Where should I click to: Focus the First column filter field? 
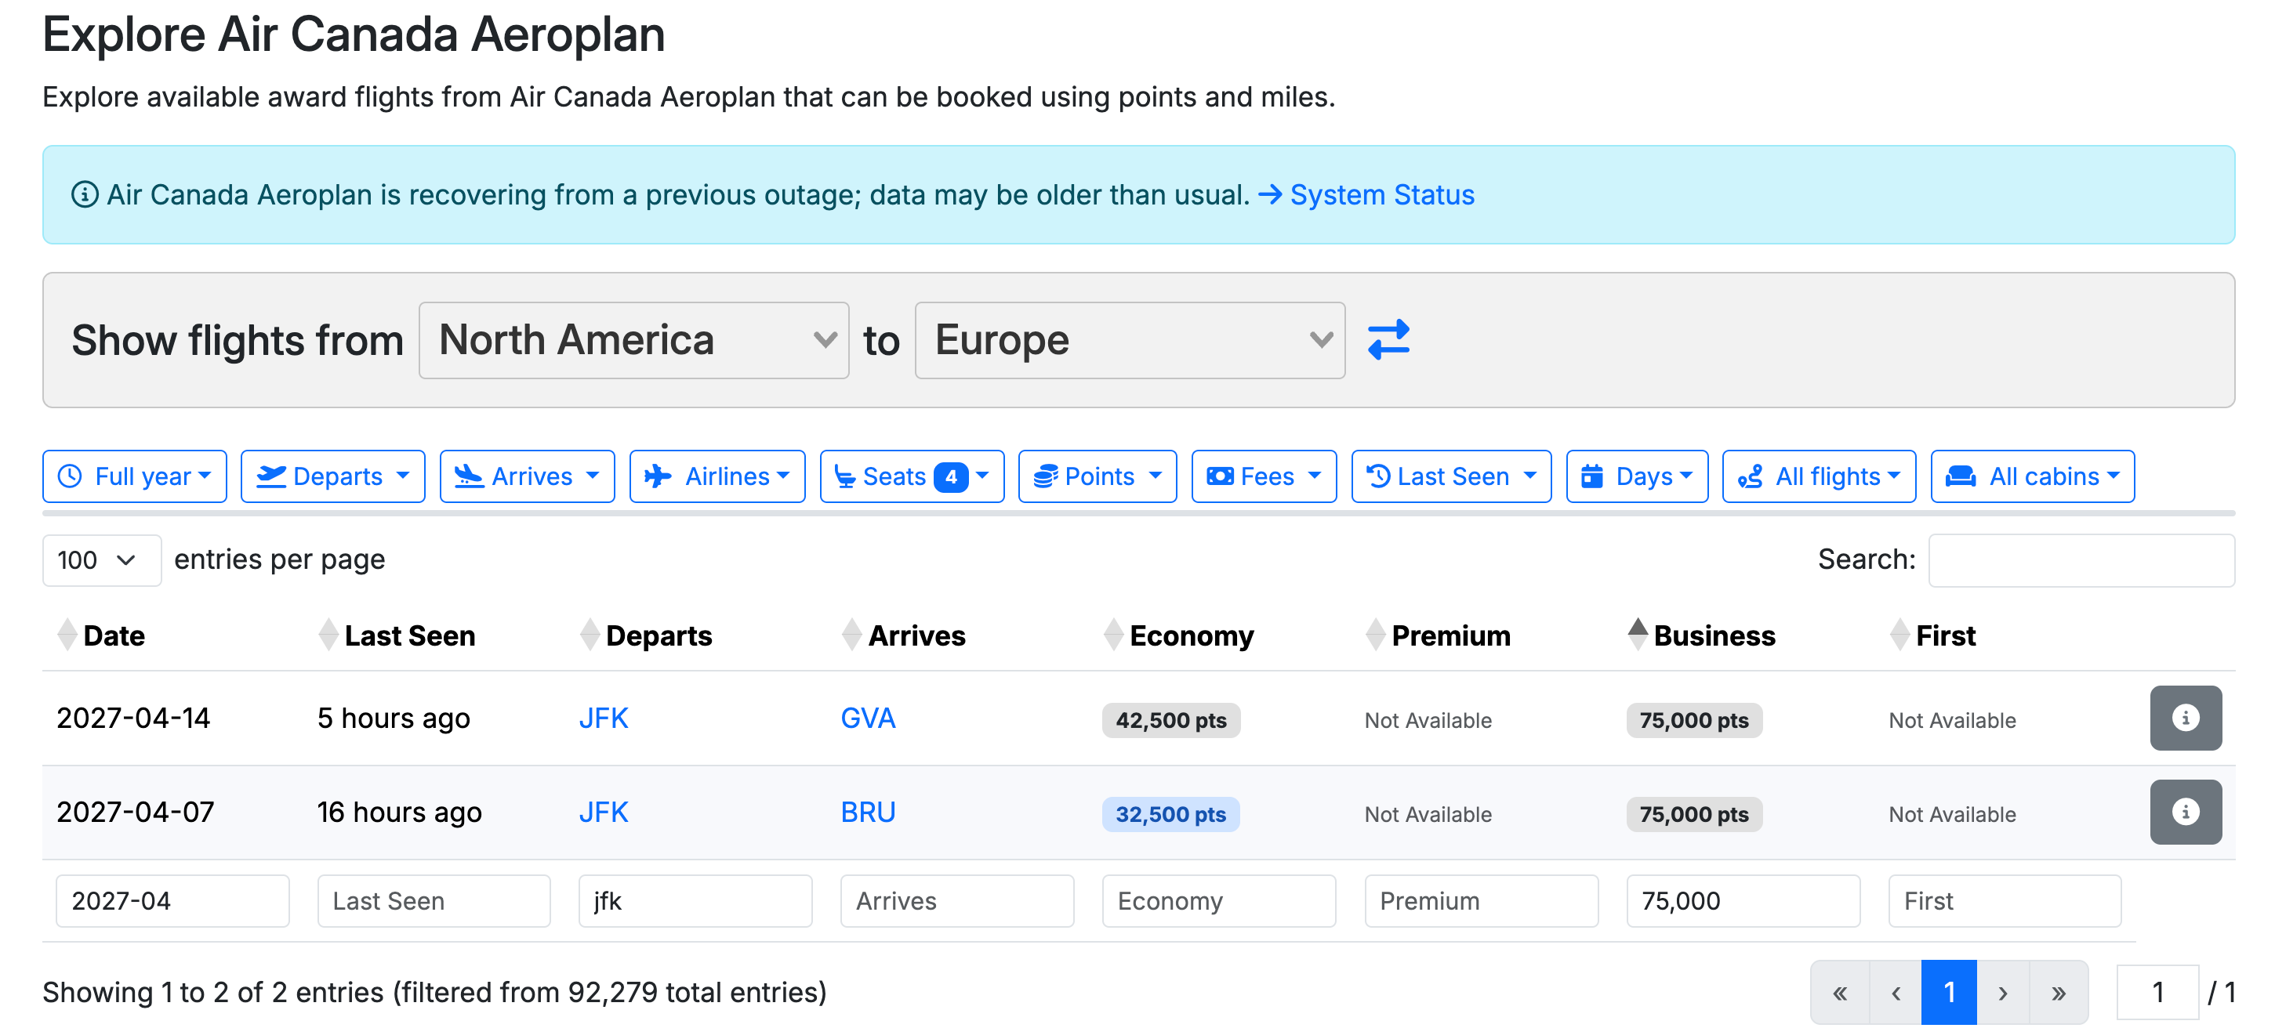[x=2005, y=901]
